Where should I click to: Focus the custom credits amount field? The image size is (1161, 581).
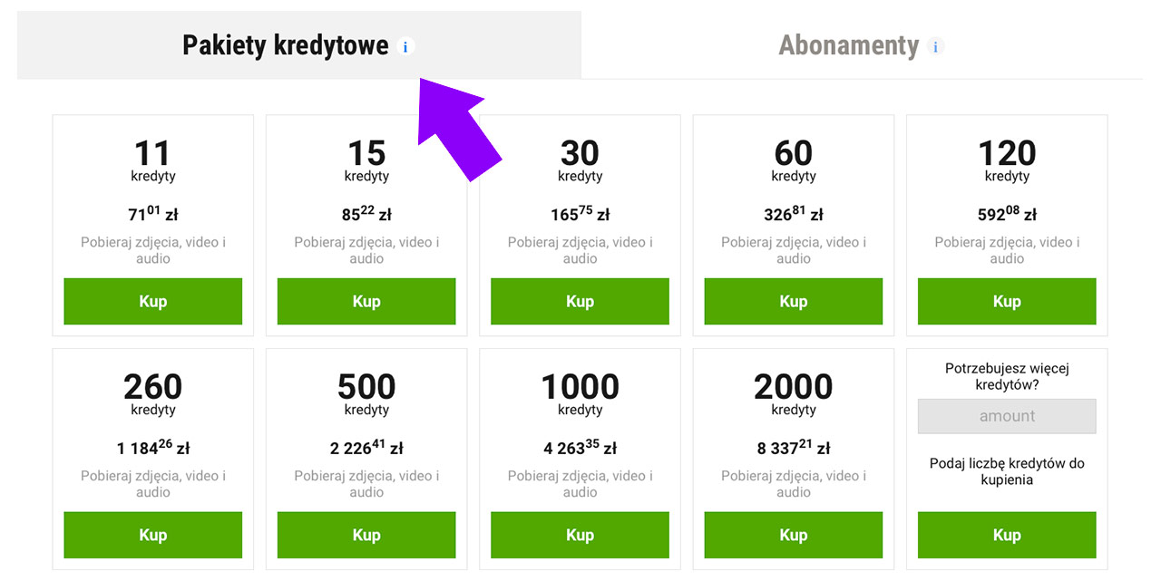(x=1007, y=416)
